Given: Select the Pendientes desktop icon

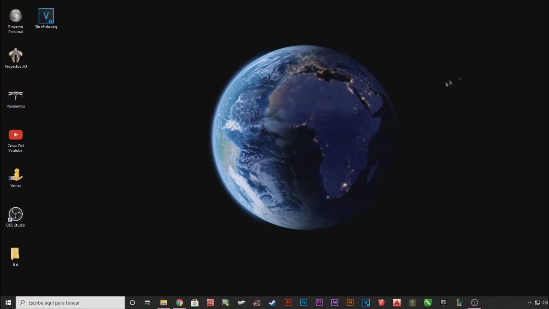Looking at the screenshot, I should (x=15, y=98).
